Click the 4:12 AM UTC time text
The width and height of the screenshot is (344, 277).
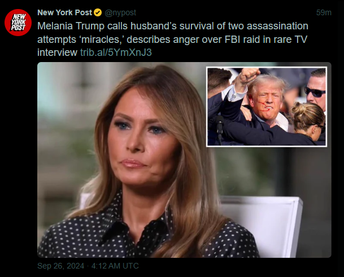pos(115,266)
